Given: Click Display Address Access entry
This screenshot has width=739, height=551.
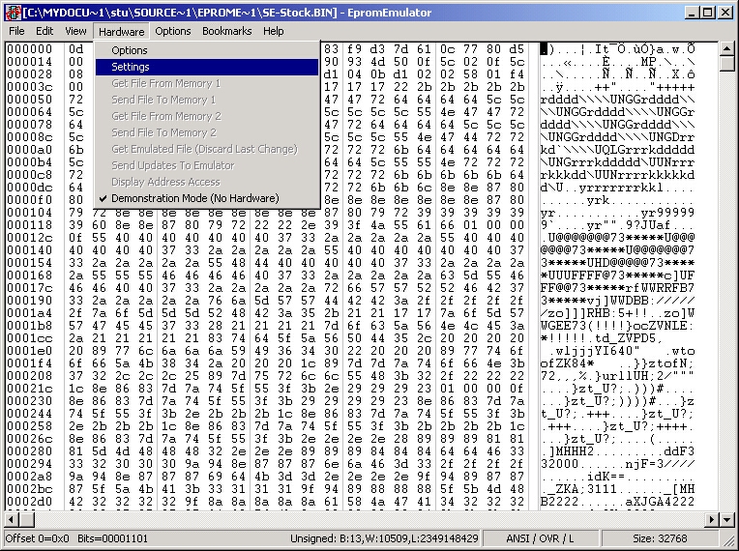Looking at the screenshot, I should click(207, 183).
